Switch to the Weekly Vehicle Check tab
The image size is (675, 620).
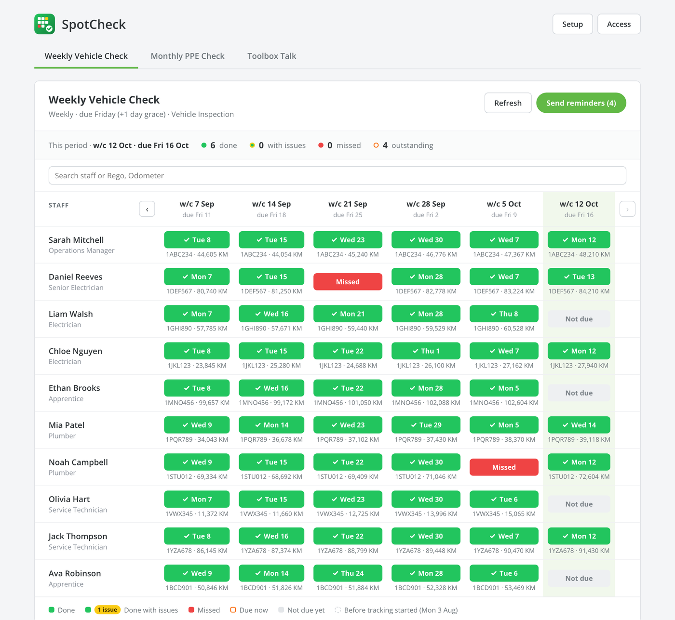(86, 56)
